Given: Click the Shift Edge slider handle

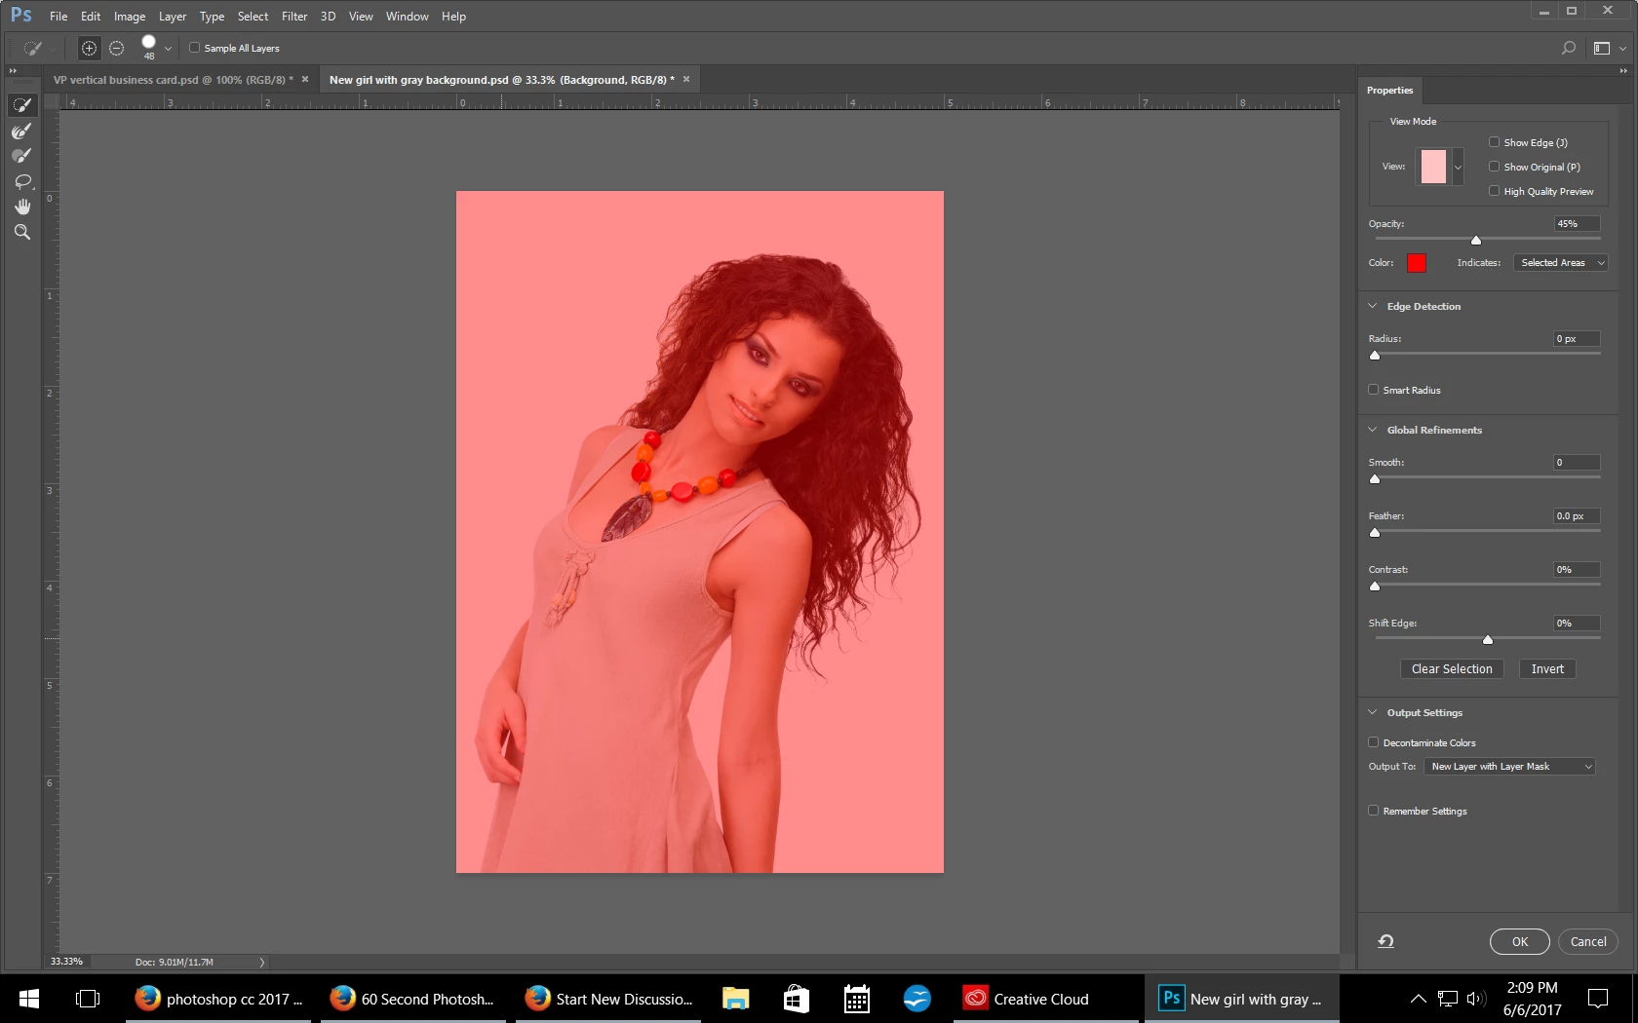Looking at the screenshot, I should [x=1488, y=639].
